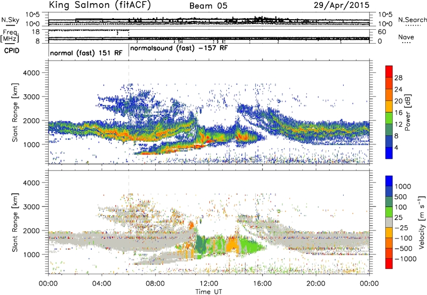Click the dark blue 1000 velocity swatch
427x295 pixels.
pyautogui.click(x=389, y=181)
